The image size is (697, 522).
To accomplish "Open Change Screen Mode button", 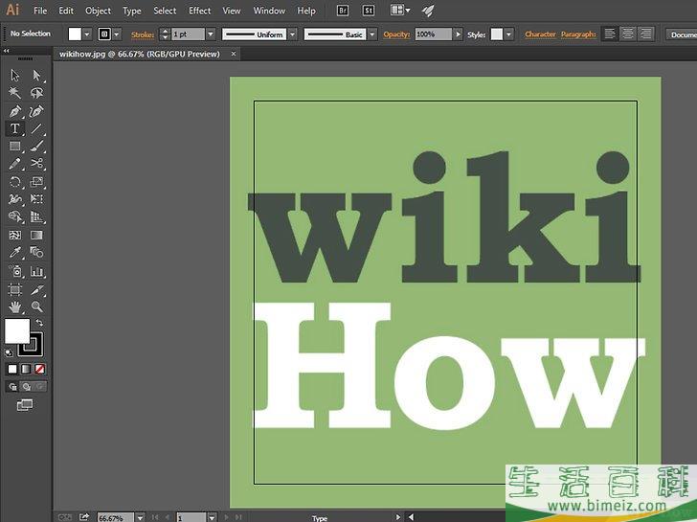I will [25, 404].
